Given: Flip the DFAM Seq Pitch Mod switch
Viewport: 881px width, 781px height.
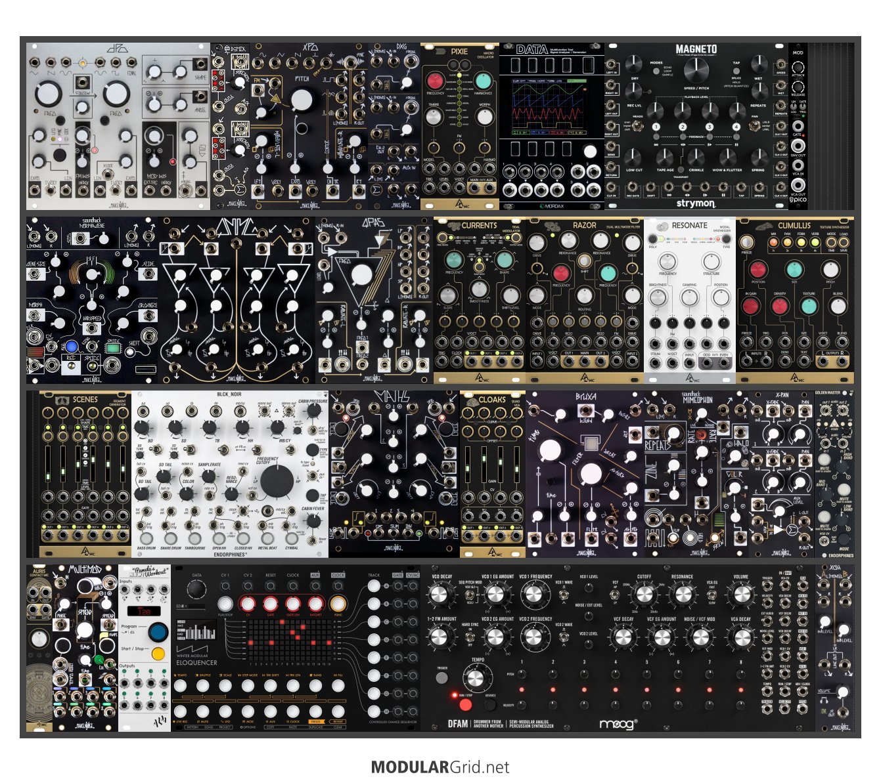Looking at the screenshot, I should [470, 595].
